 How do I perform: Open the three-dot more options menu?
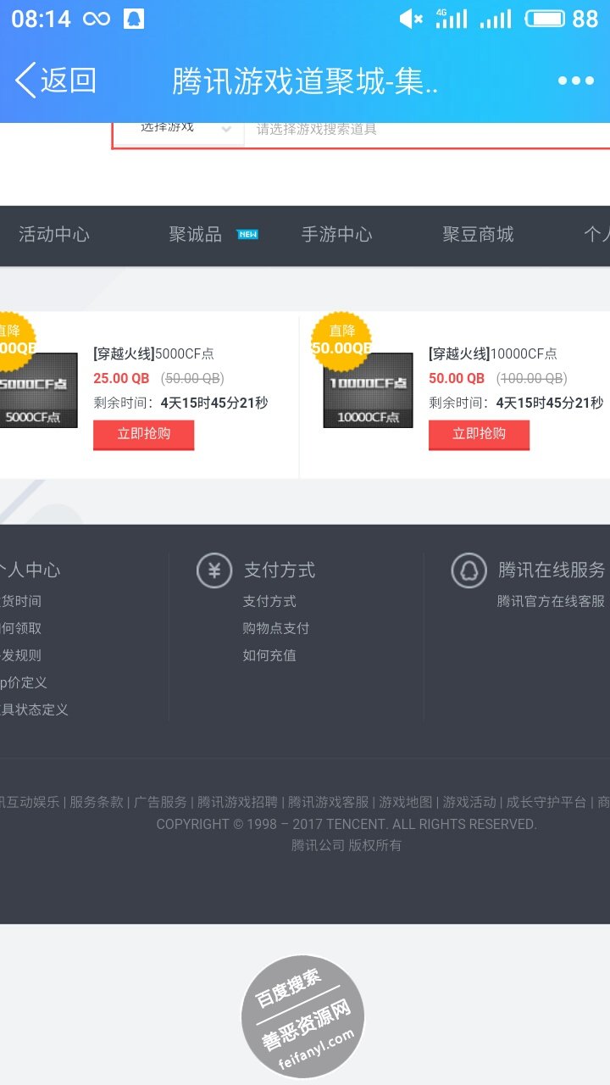575,81
